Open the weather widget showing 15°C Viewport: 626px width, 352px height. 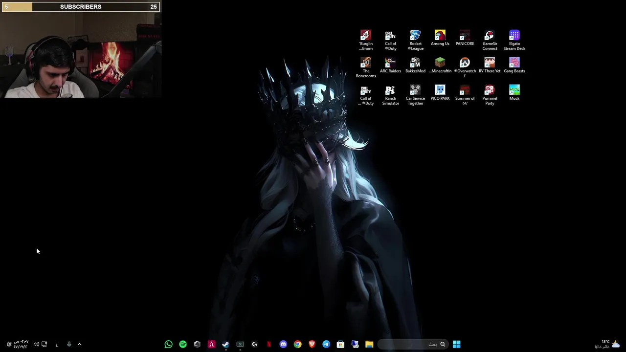click(607, 344)
